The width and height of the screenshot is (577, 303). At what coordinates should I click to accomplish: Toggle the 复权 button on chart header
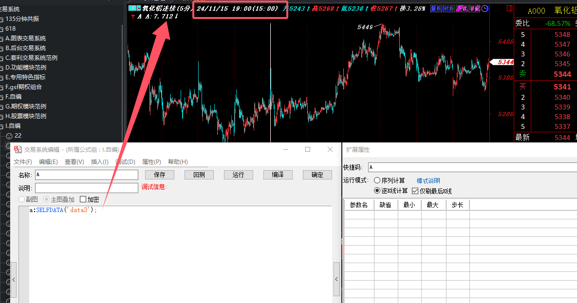pos(436,8)
